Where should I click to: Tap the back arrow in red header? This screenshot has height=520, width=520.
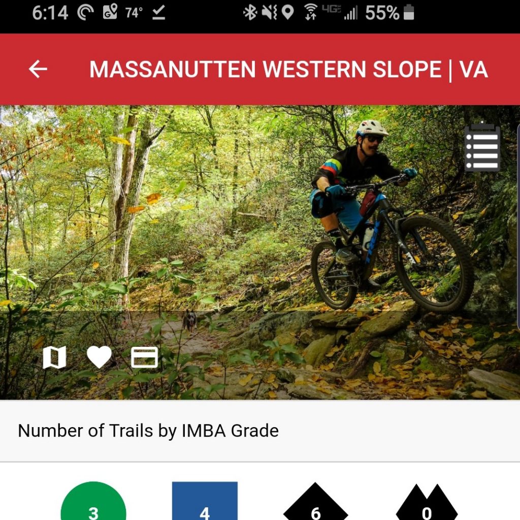[x=38, y=69]
